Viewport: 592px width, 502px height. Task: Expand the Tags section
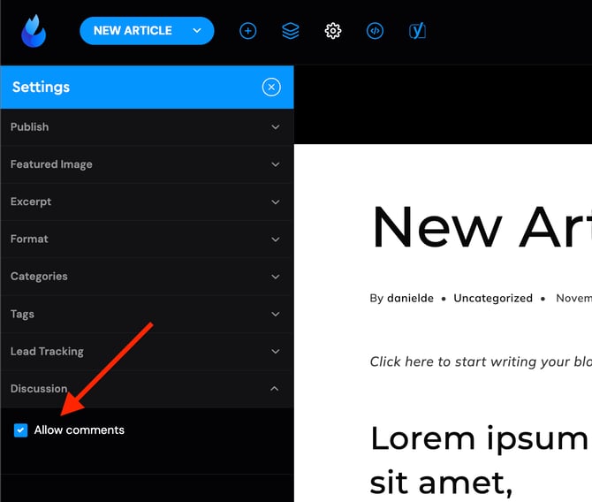[x=147, y=314]
